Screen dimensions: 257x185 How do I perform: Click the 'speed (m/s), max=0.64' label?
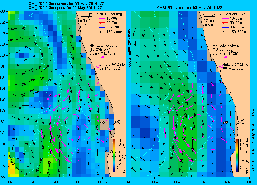click(247, 156)
